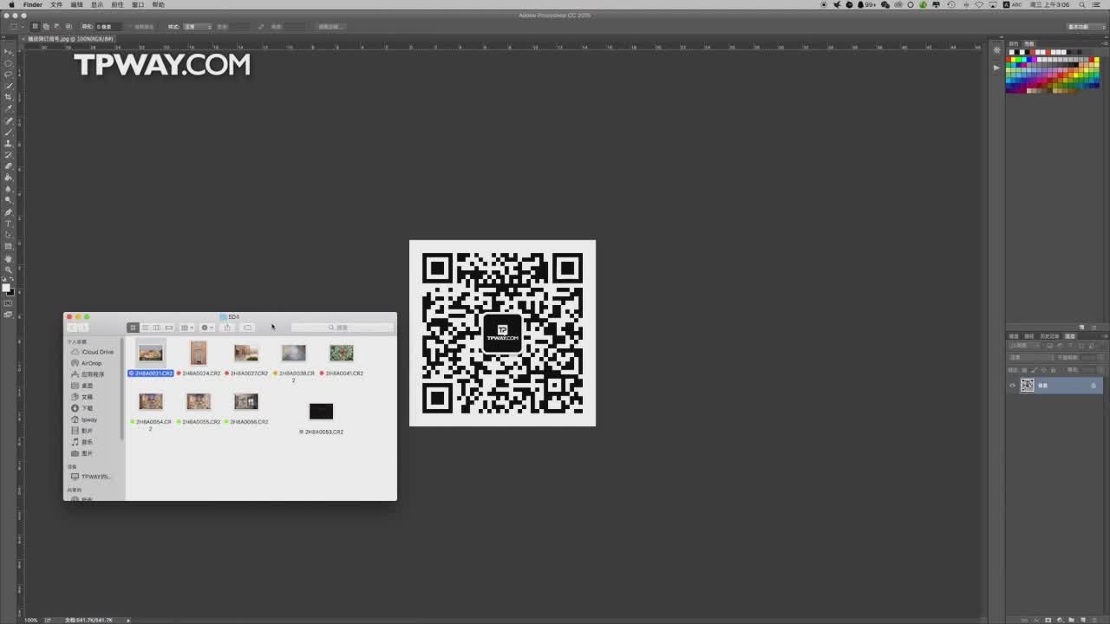Select the Clone Stamp tool
The image size is (1110, 624).
coord(9,144)
